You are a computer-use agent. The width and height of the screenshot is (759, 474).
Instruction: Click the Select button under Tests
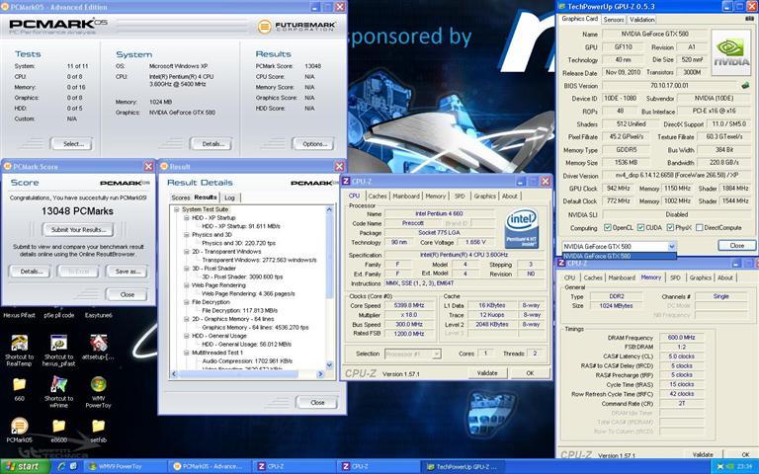[x=72, y=143]
